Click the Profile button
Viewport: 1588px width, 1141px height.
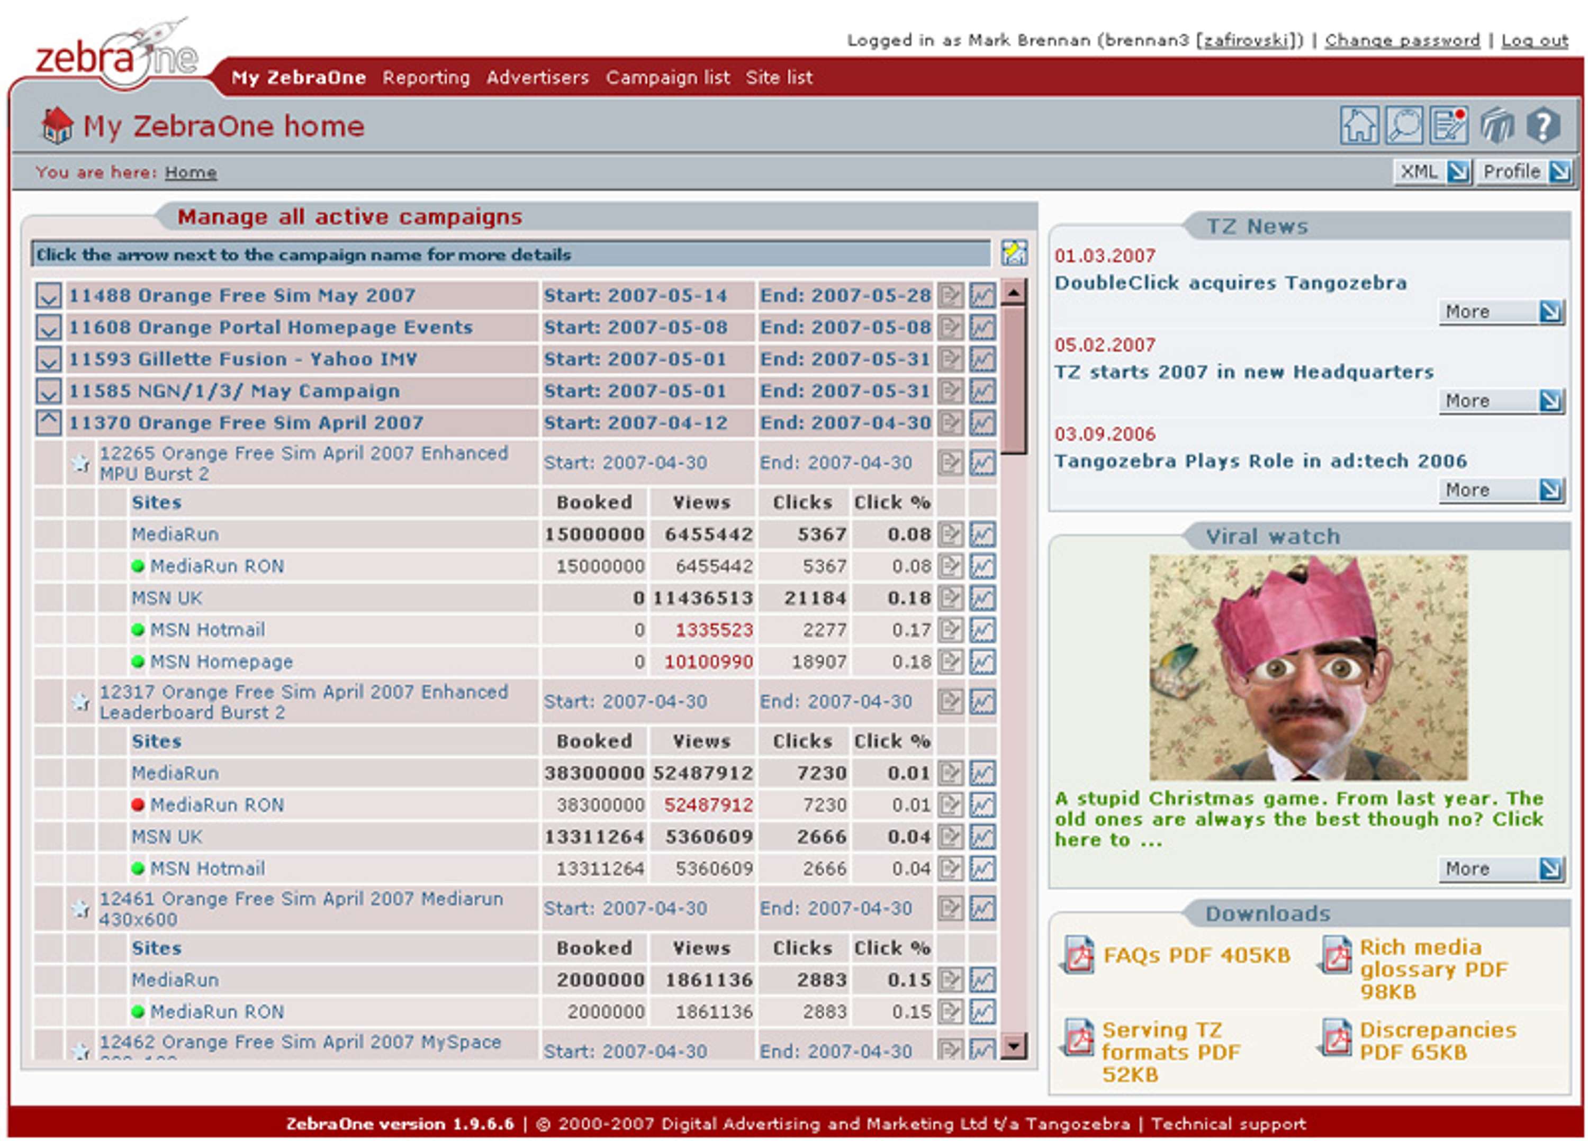(x=1525, y=171)
